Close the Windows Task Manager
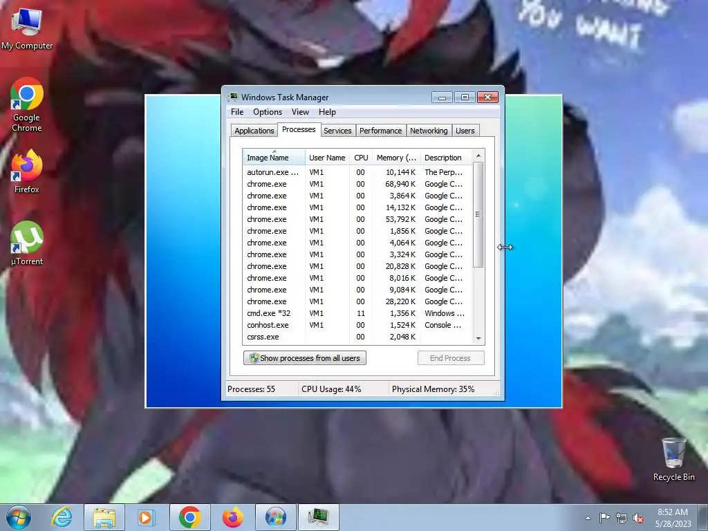 point(487,97)
